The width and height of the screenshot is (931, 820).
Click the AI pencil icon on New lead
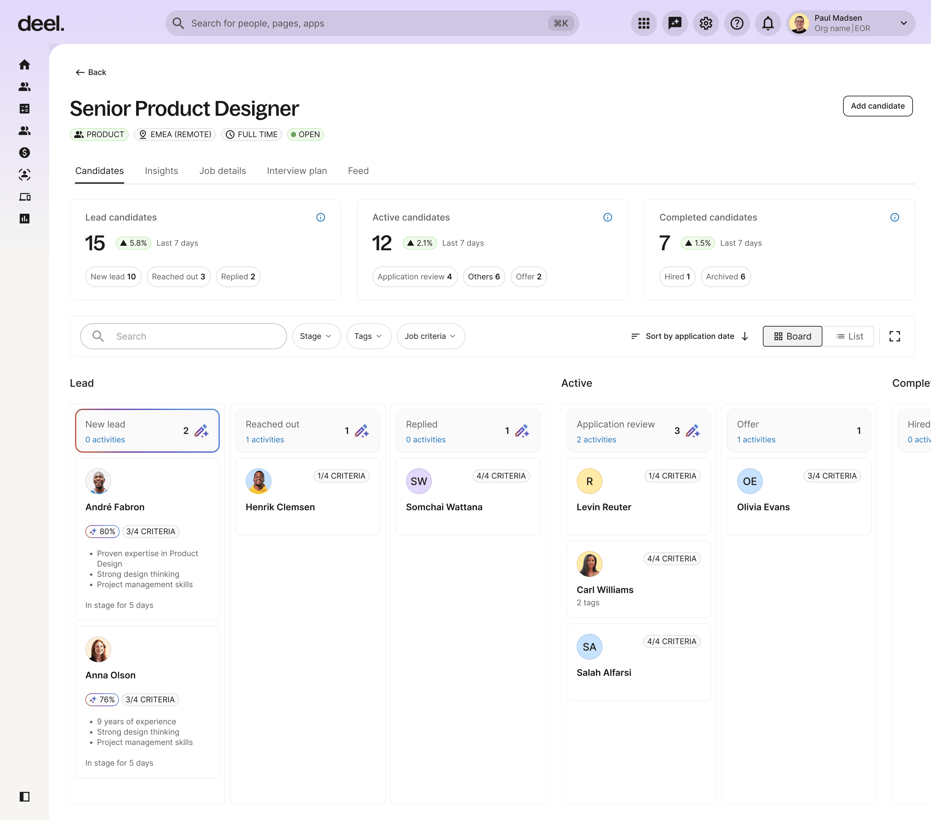point(201,430)
